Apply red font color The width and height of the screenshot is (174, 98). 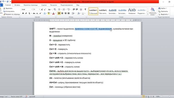pyautogui.click(x=53, y=13)
